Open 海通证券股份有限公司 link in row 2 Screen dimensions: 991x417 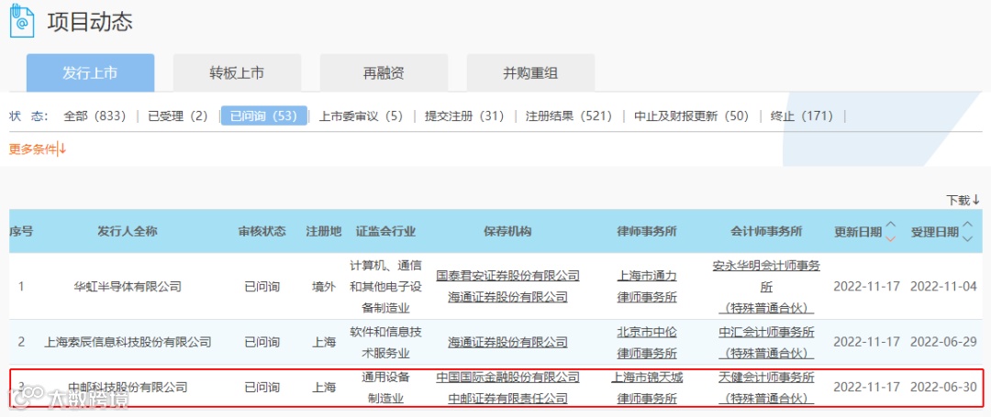tap(508, 342)
